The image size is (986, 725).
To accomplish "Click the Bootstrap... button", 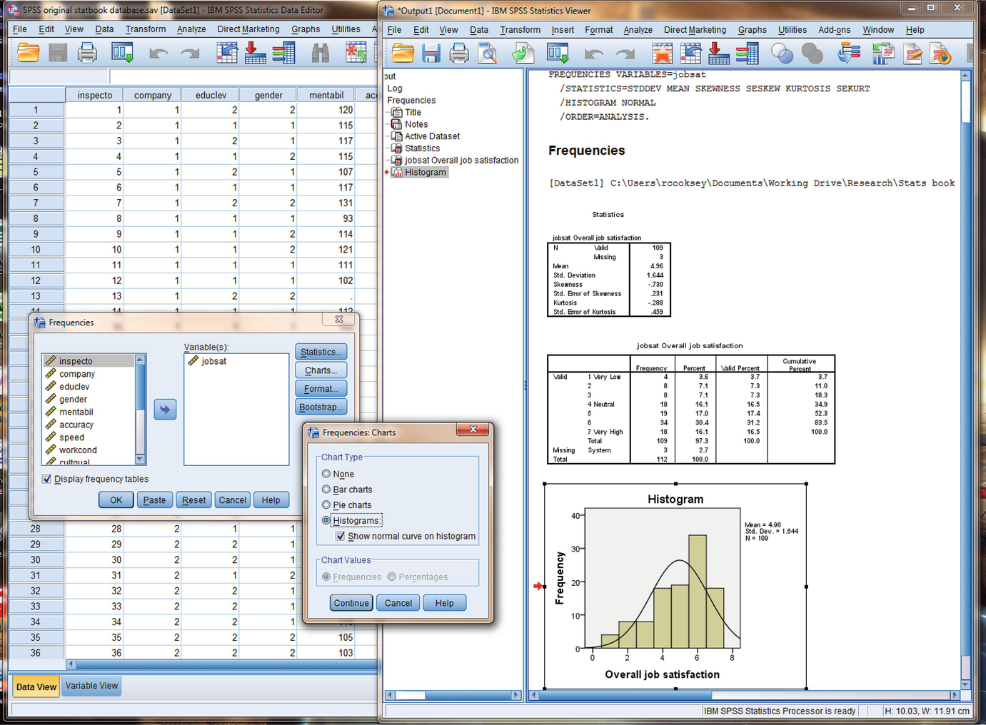I will click(321, 407).
